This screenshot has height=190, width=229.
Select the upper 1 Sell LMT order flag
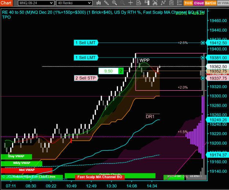[86, 43]
